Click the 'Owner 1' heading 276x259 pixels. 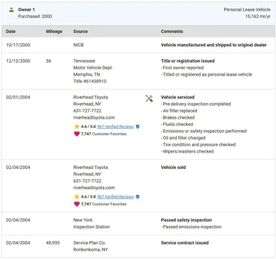27,9
